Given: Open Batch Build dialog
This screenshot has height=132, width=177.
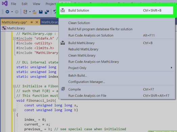Looking at the screenshot, I should pyautogui.click(x=117, y=75).
